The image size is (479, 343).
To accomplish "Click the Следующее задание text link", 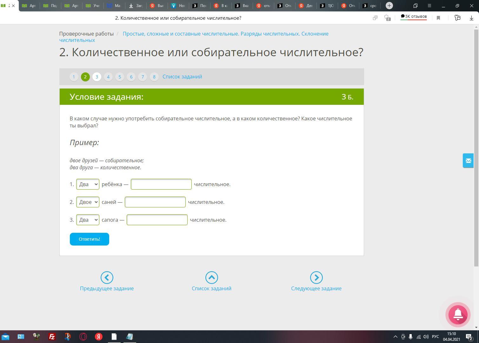I will [316, 288].
